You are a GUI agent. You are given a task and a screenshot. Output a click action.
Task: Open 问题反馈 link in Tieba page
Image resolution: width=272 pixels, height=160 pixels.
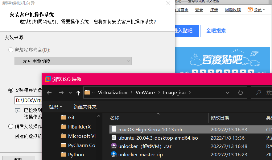click(x=233, y=10)
